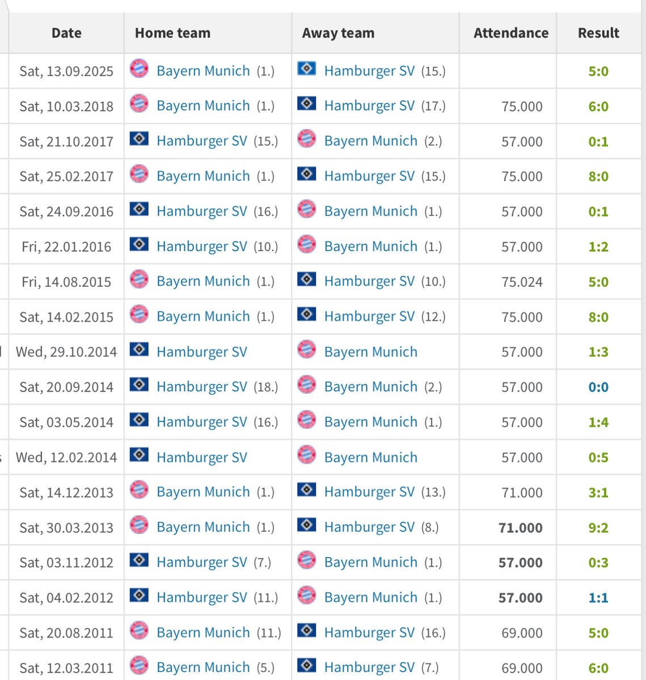Viewport: 646px width, 680px height.
Task: Open Hamburger SV home team link 03.11.2012
Action: click(202, 562)
